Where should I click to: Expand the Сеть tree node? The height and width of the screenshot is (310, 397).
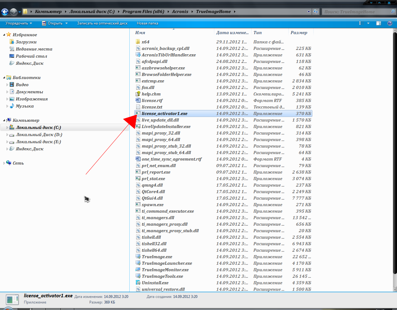[4, 163]
